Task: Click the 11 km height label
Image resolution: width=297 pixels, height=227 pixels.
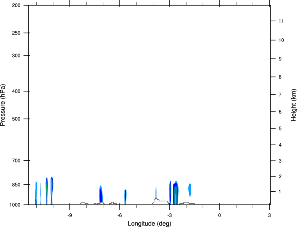Action: [x=281, y=21]
